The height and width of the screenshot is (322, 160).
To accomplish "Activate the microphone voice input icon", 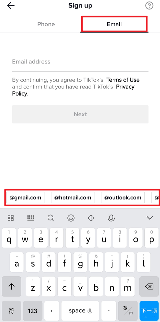I will [x=111, y=218].
